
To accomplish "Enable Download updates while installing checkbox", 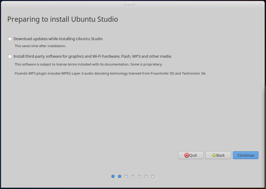I will pyautogui.click(x=10, y=39).
